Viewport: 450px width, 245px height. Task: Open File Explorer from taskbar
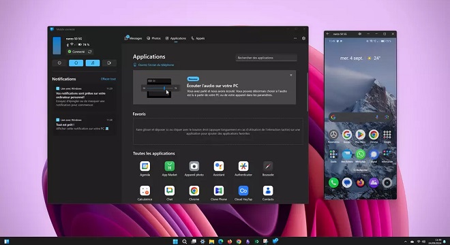(211, 242)
